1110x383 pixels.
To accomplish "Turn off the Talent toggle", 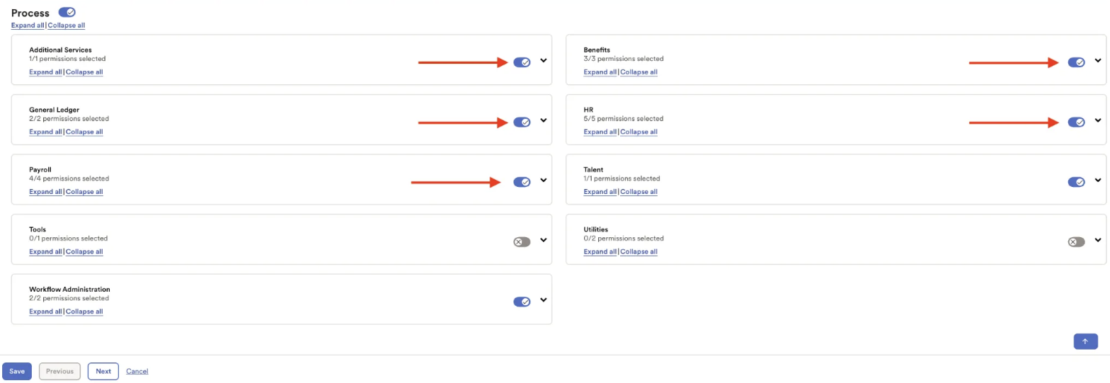I will pos(1076,182).
